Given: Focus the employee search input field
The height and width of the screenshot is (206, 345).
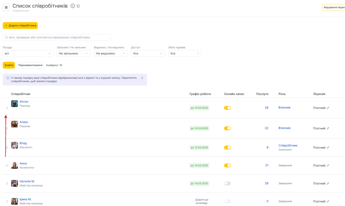Looking at the screenshot, I should [57, 37].
